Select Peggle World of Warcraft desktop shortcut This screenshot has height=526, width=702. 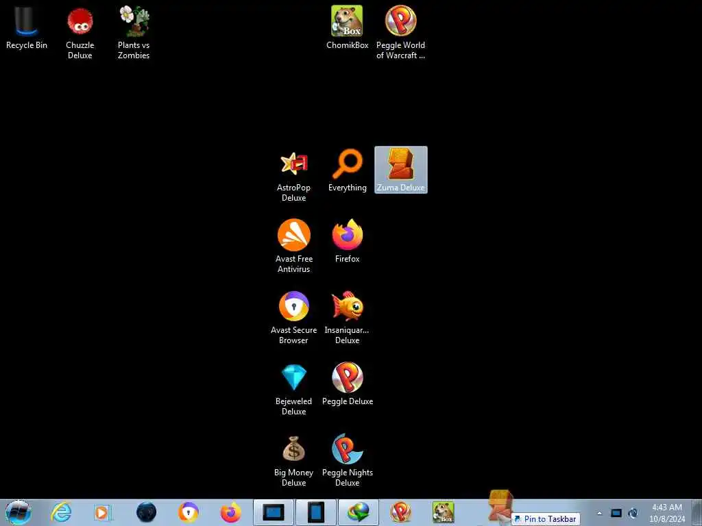tap(400, 33)
